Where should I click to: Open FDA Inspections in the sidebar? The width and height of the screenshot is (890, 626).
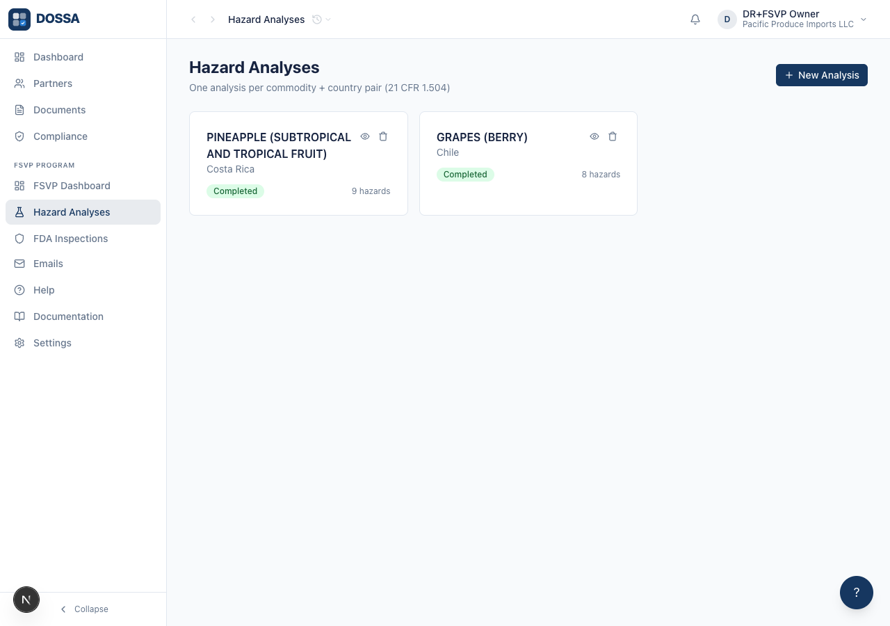(x=83, y=239)
